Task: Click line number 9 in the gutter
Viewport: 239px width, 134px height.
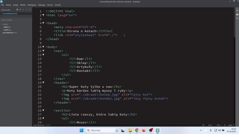Action: click(x=41, y=43)
